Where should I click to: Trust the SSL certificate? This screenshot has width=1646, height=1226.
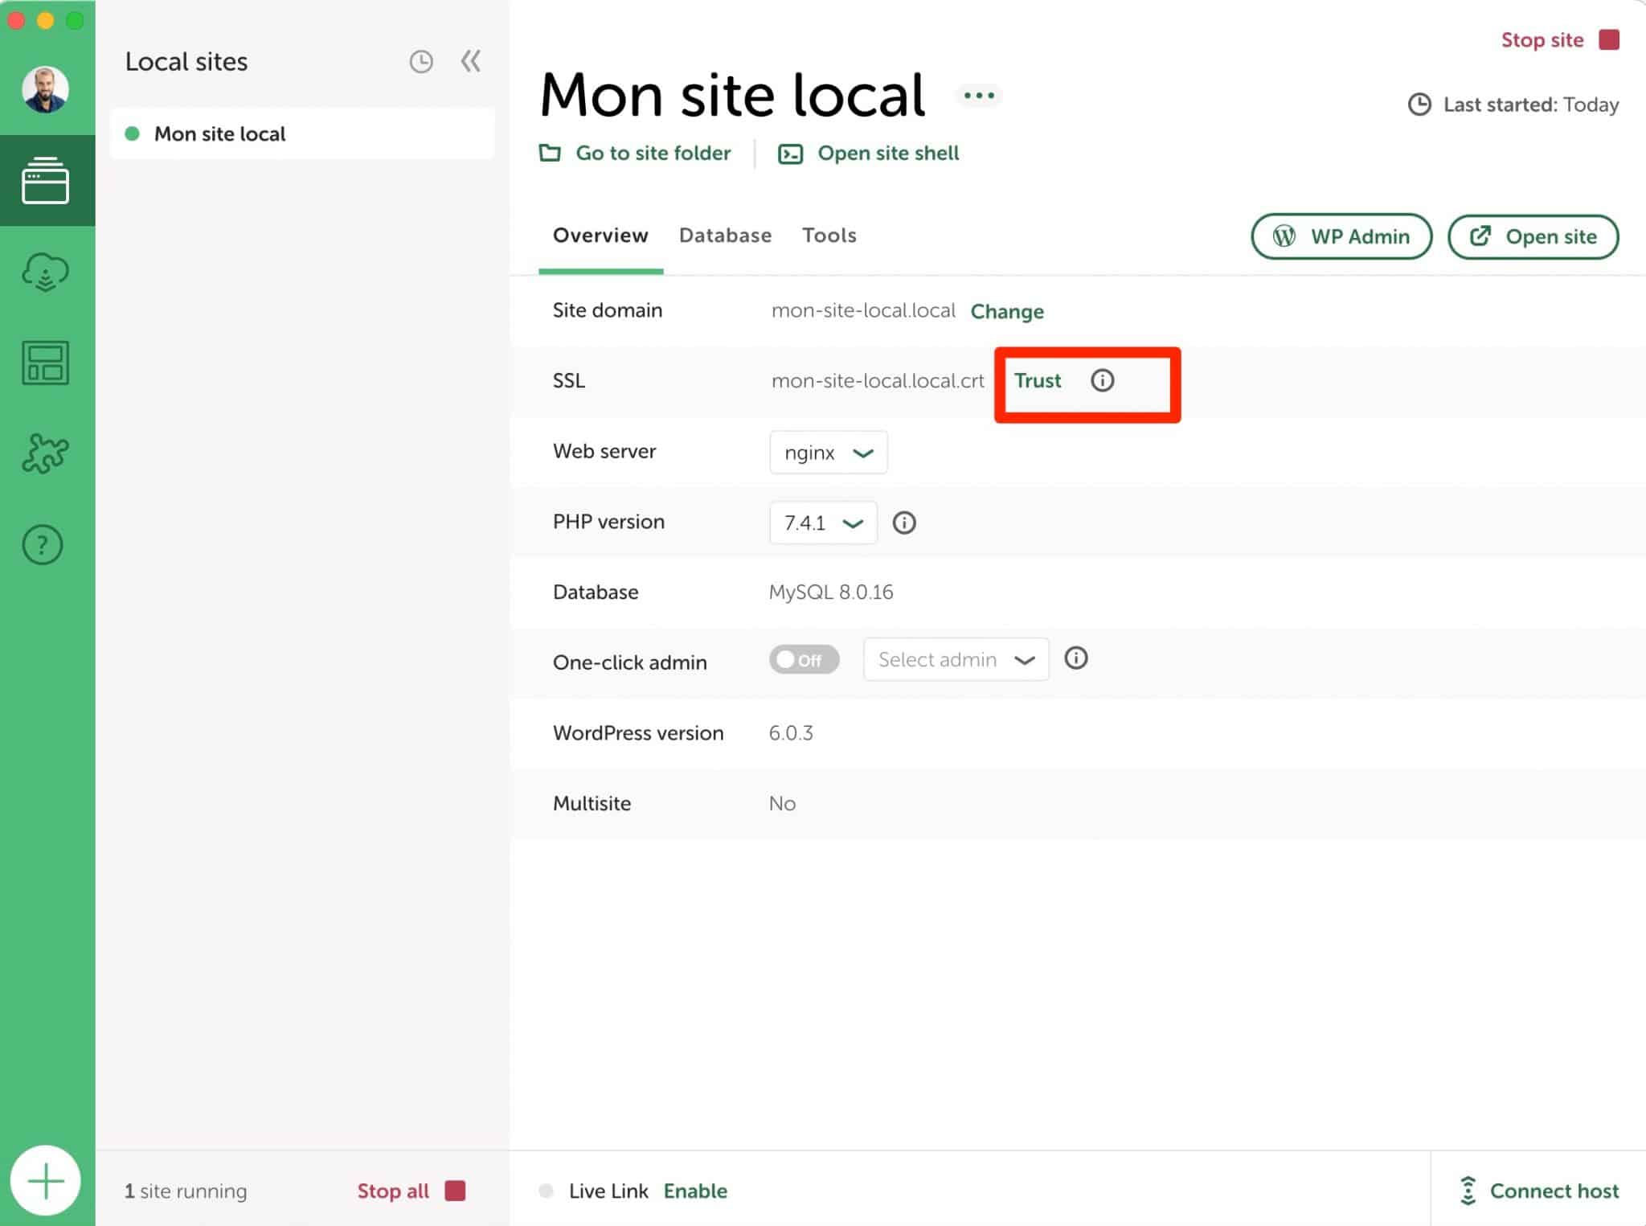coord(1038,380)
